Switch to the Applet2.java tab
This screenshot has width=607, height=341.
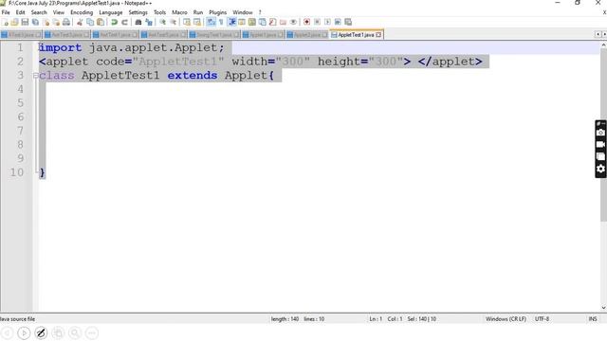(307, 35)
